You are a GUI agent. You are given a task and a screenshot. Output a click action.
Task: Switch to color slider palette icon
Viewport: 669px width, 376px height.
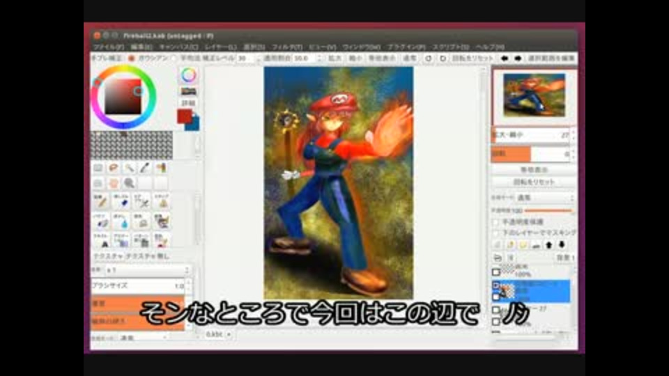[x=189, y=91]
